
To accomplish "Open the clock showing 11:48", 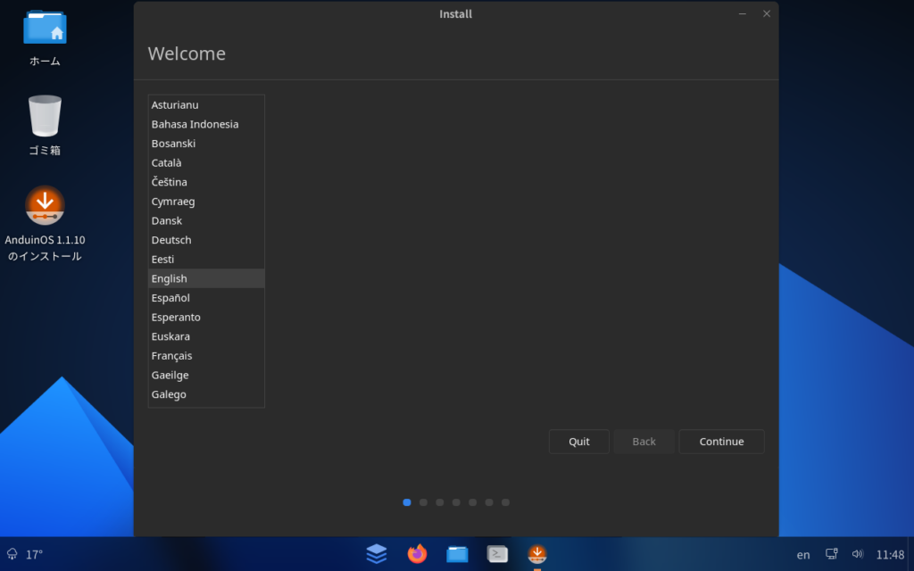I will [890, 554].
